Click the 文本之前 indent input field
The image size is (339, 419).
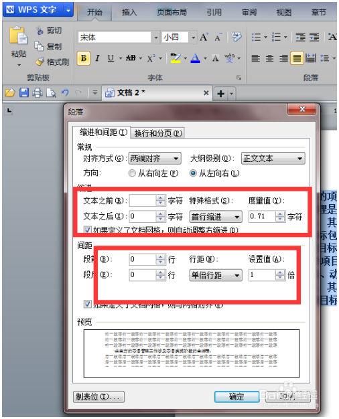coord(142,200)
